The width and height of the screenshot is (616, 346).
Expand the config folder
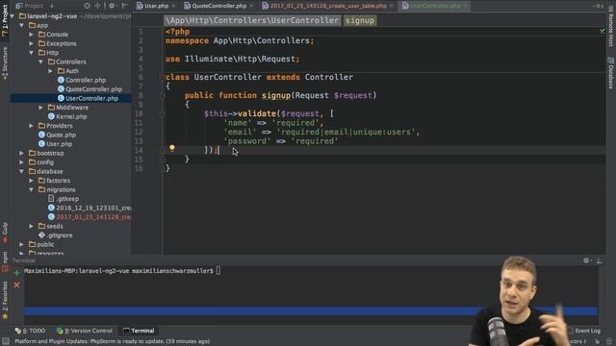pos(22,162)
